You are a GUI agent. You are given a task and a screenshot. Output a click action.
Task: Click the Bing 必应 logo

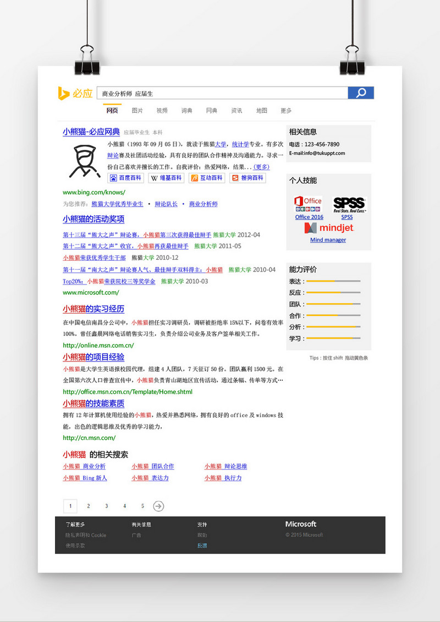(75, 93)
